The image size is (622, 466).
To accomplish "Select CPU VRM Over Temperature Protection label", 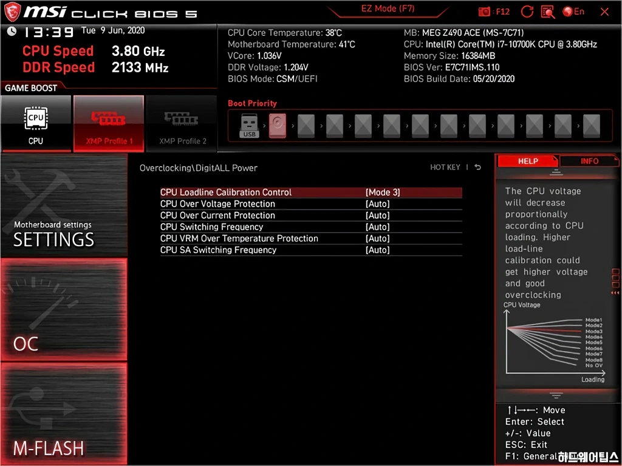I will 239,238.
